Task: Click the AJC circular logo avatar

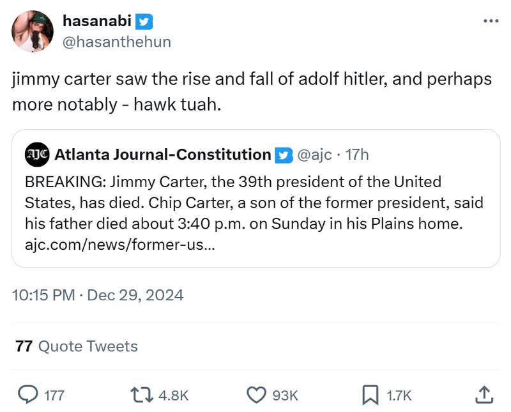Action: tap(36, 154)
